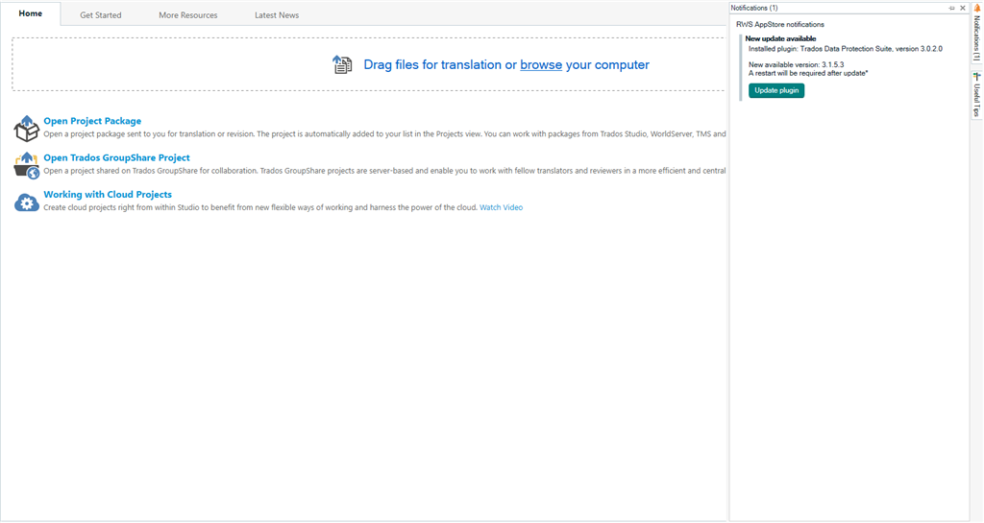Click the drag files document icon
Image resolution: width=984 pixels, height=523 pixels.
point(342,64)
